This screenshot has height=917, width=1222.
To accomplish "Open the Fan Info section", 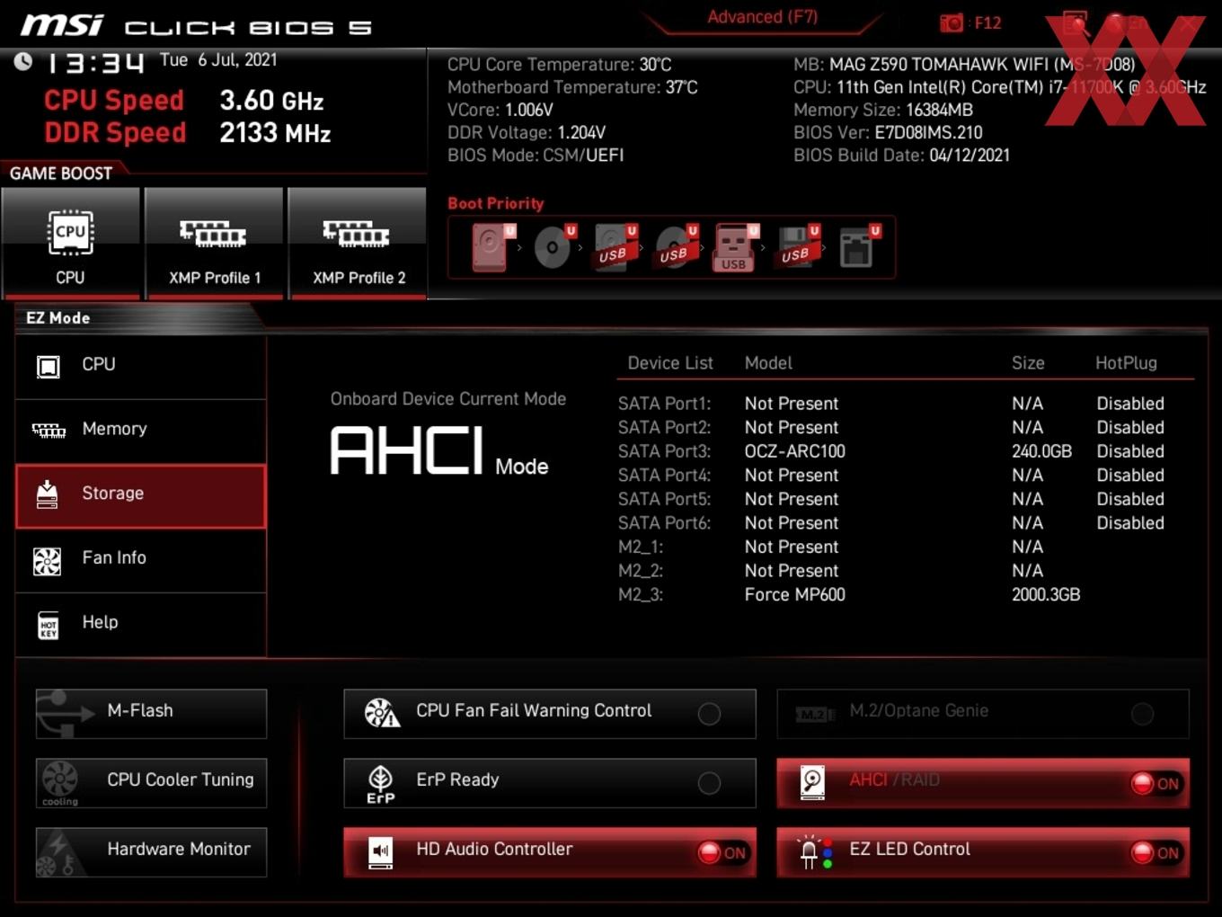I will pos(140,559).
